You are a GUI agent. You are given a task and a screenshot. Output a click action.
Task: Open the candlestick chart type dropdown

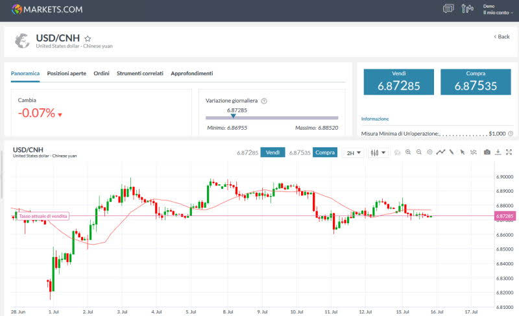pos(378,153)
